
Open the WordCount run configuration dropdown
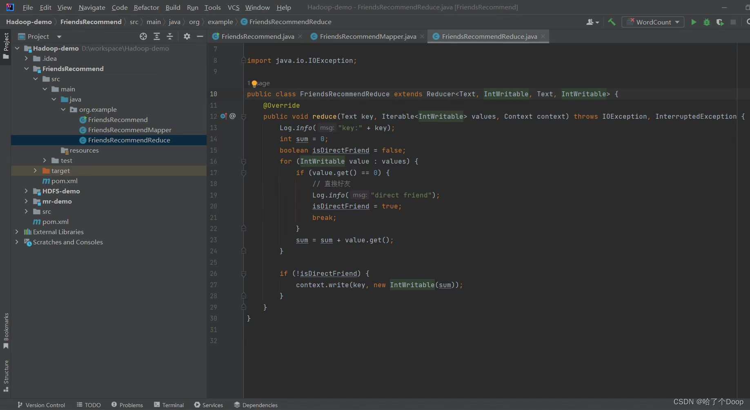pos(653,22)
